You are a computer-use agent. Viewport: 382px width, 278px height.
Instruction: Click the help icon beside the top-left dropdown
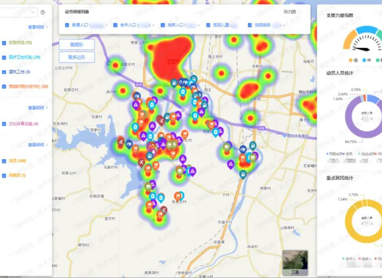click(x=42, y=13)
